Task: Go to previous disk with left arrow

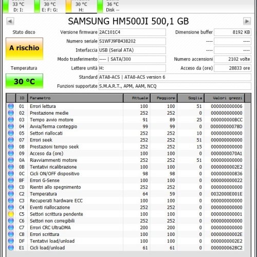Action: [x=10, y=22]
